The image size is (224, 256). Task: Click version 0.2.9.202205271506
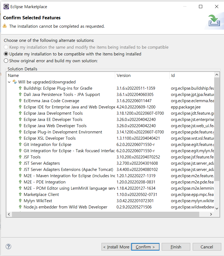(x=134, y=207)
